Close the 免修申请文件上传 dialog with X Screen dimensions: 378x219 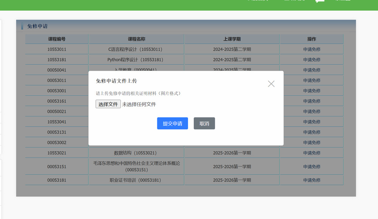coord(271,84)
